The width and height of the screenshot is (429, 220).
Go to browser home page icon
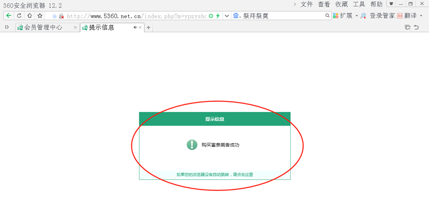(x=29, y=16)
